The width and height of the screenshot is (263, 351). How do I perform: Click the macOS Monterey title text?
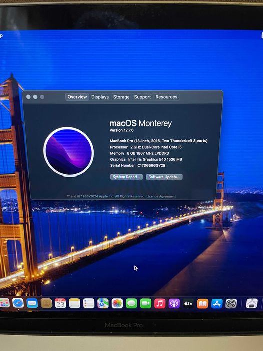[141, 123]
